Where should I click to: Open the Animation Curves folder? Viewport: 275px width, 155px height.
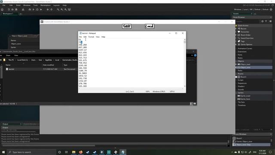click(245, 49)
